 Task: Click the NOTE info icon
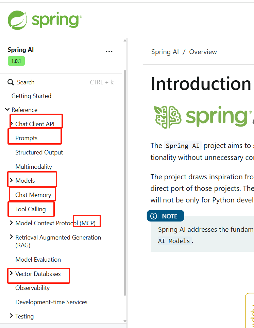[154, 216]
